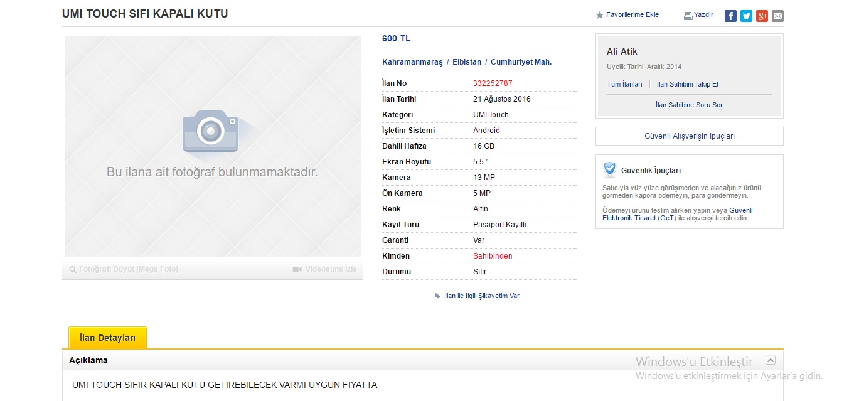The width and height of the screenshot is (854, 401).
Task: Open Güvenli Alışverişin İpuçları button
Action: [x=690, y=136]
